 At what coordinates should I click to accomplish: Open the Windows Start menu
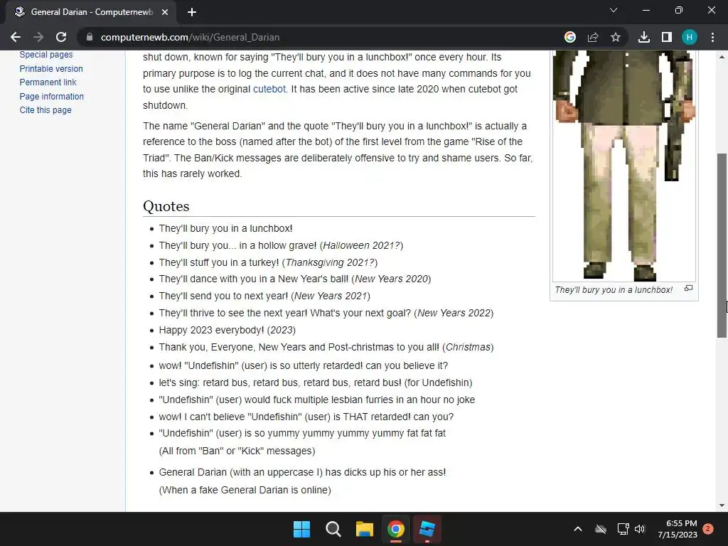[301, 529]
